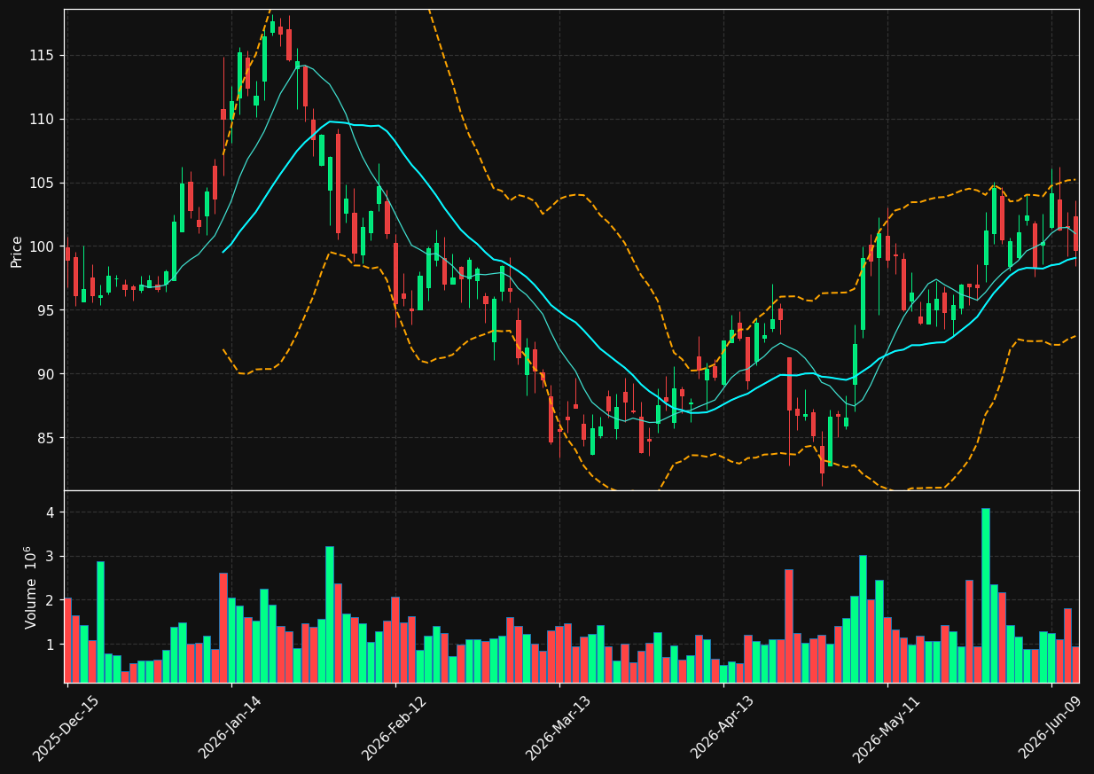The image size is (1094, 774).
Task: Click the 90 price axis label
Action: (x=47, y=374)
